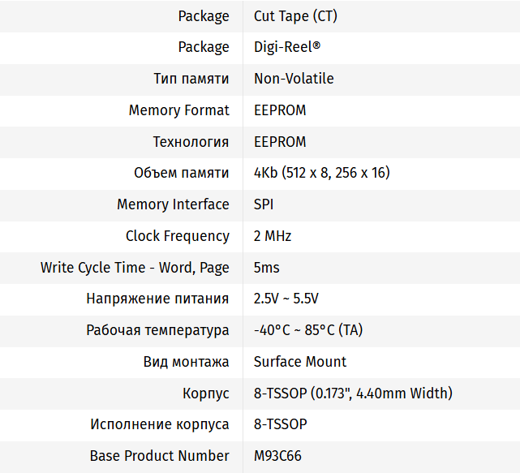Select the '-40°C ~ 85°C (TA)' temperature value
This screenshot has height=473, width=520.
(x=308, y=330)
